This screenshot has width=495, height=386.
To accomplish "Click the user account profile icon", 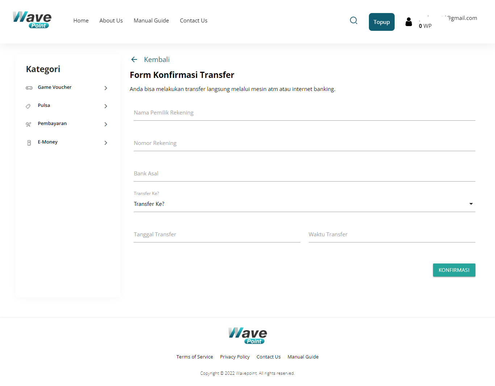I will click(409, 22).
